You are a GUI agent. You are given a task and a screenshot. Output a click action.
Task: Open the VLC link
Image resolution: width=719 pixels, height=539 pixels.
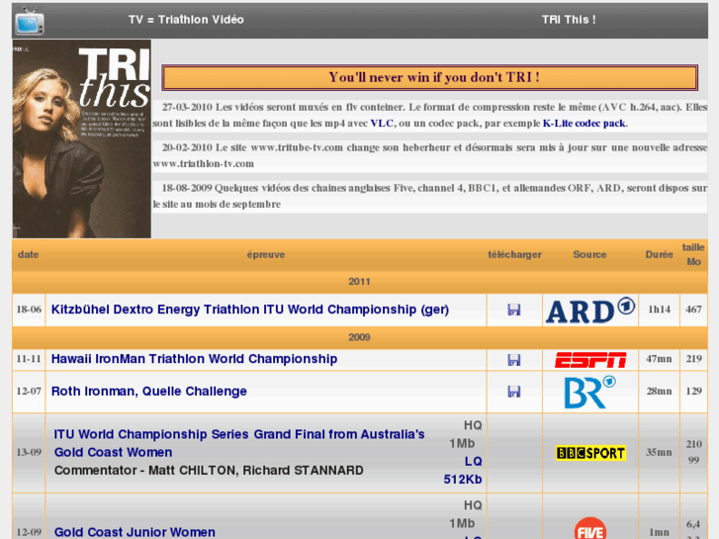(382, 124)
